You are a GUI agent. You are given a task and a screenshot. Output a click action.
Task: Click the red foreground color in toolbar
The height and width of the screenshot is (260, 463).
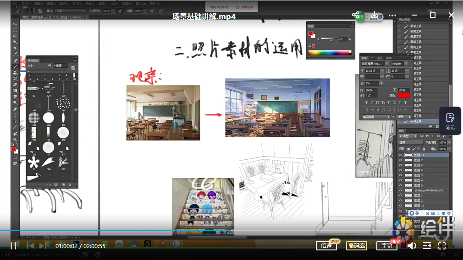click(x=14, y=149)
